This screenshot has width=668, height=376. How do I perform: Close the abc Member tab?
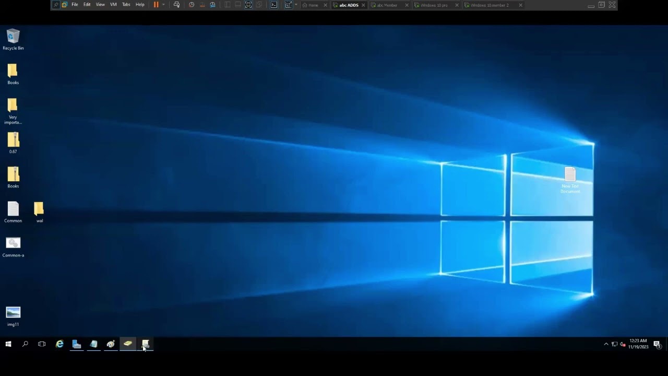coord(407,5)
